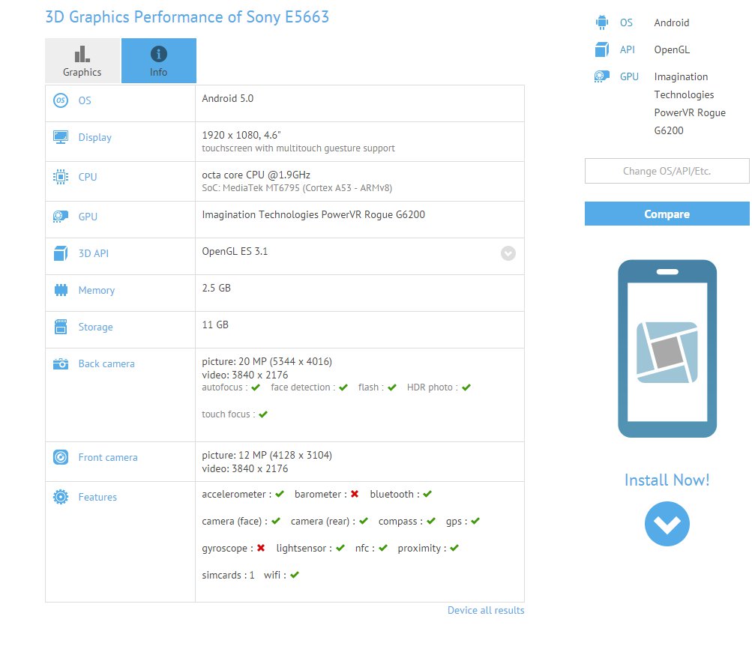This screenshot has width=752, height=646.
Task: Click the OS label in the table
Action: (x=85, y=100)
